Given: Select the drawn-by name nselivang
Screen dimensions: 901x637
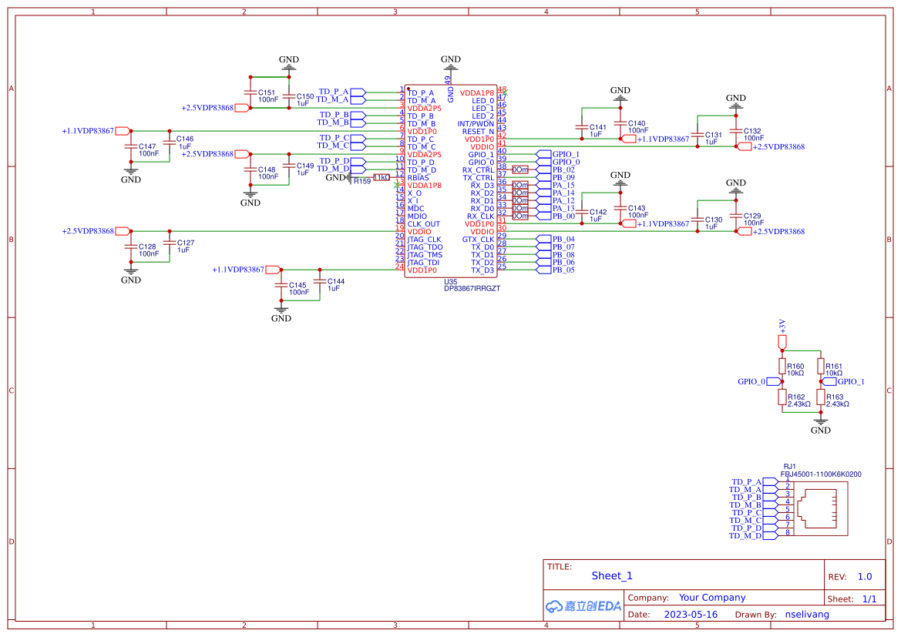Looking at the screenshot, I should click(x=807, y=615).
